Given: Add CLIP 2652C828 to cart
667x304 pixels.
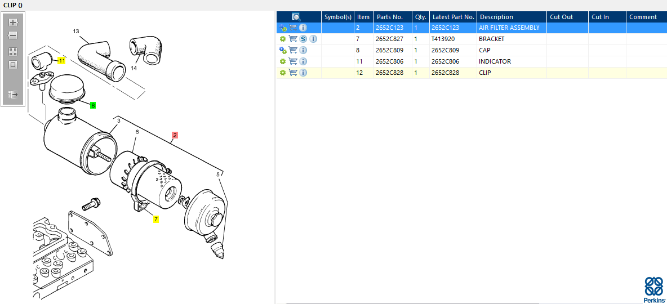Looking at the screenshot, I should pyautogui.click(x=293, y=73).
